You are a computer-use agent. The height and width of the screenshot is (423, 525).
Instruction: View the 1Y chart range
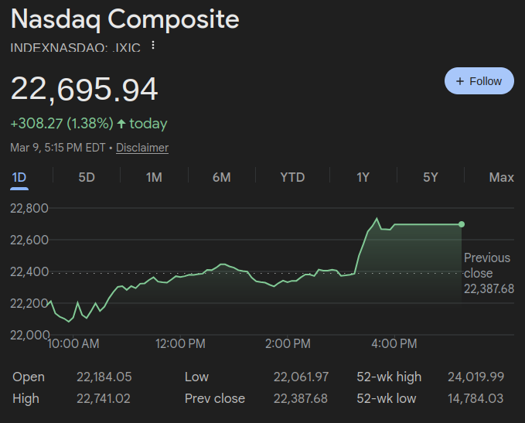[x=363, y=178]
